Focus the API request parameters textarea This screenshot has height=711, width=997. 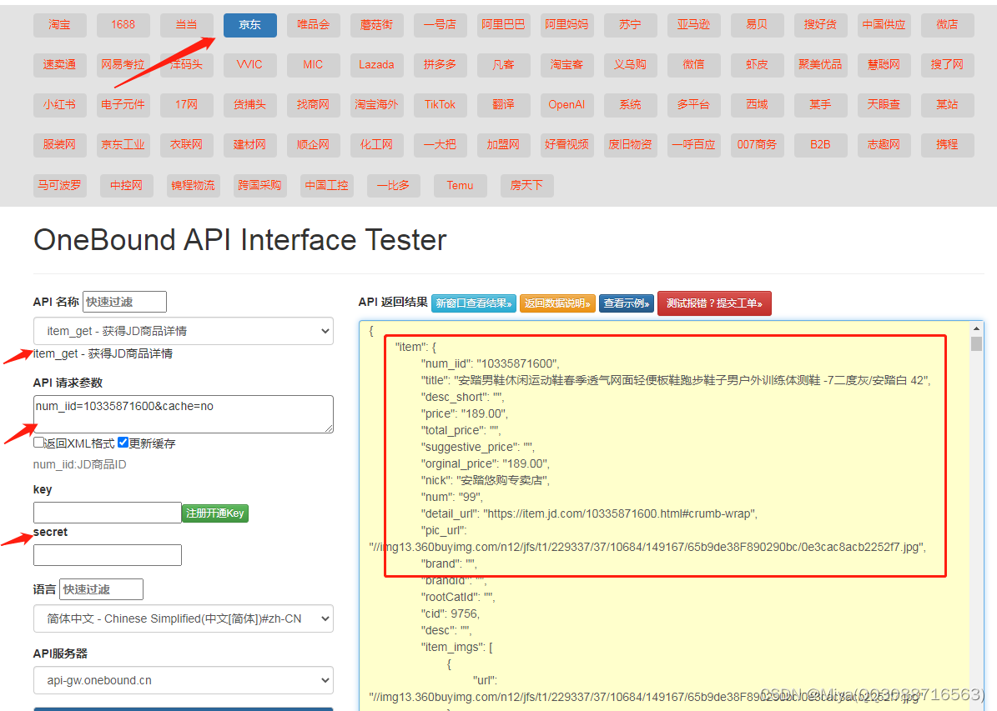click(x=183, y=414)
